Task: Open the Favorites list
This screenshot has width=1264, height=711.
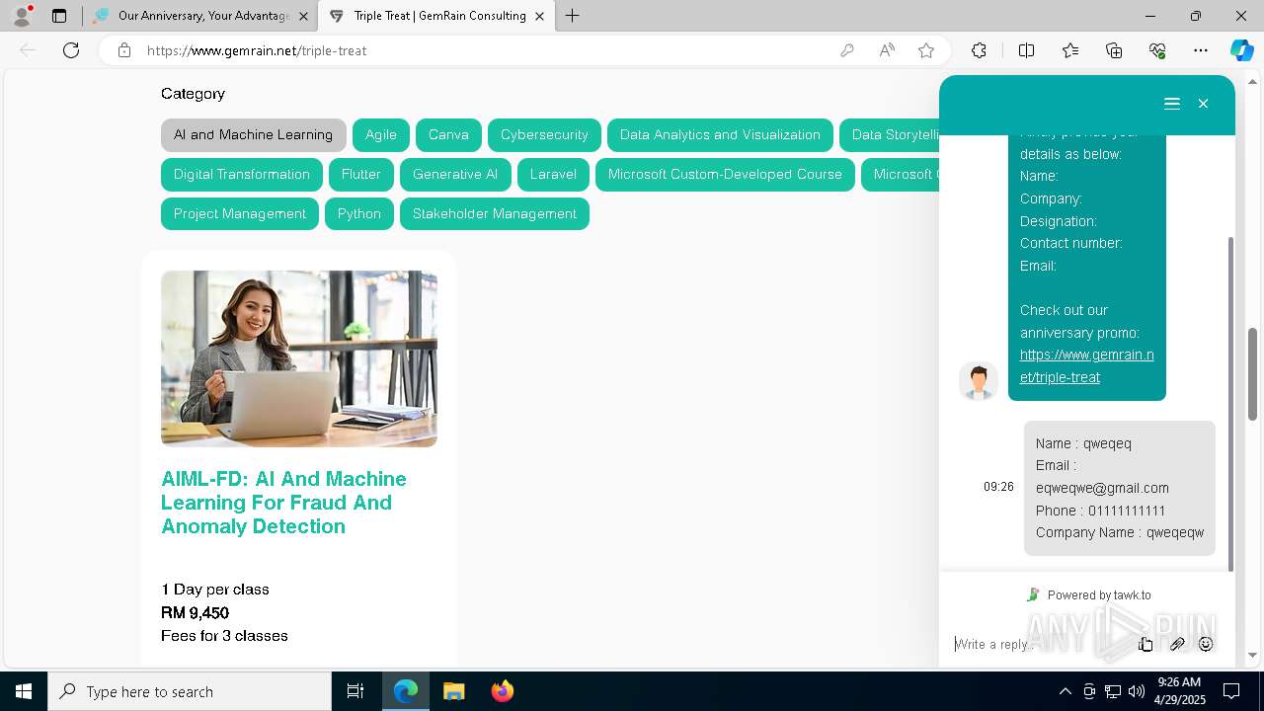Action: coord(1070,50)
